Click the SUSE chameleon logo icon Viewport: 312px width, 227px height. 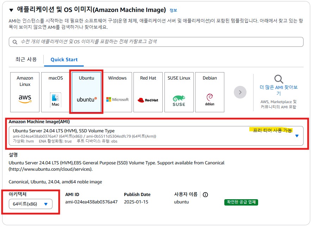click(x=179, y=101)
